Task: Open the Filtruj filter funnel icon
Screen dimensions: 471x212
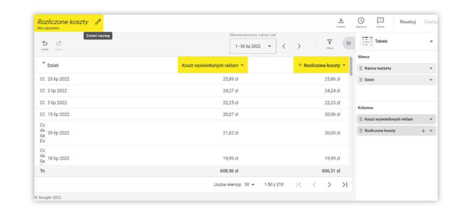Action: point(329,43)
